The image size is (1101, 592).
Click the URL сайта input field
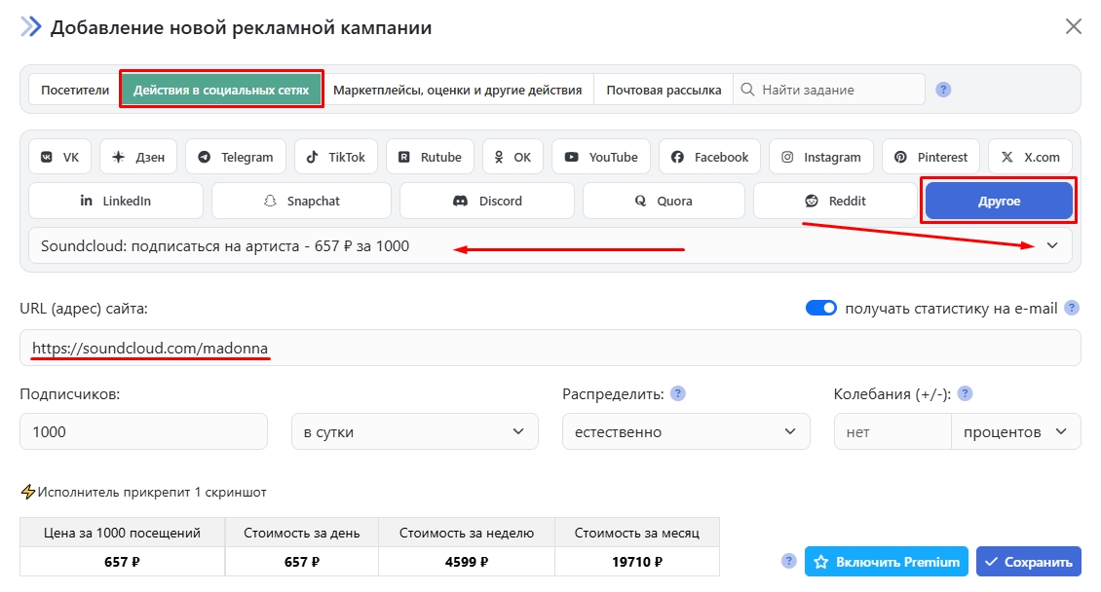tap(550, 348)
